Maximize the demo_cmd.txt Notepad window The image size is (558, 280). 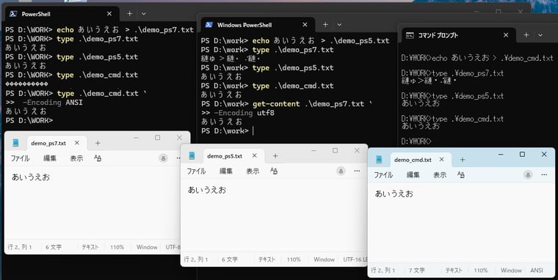522,154
